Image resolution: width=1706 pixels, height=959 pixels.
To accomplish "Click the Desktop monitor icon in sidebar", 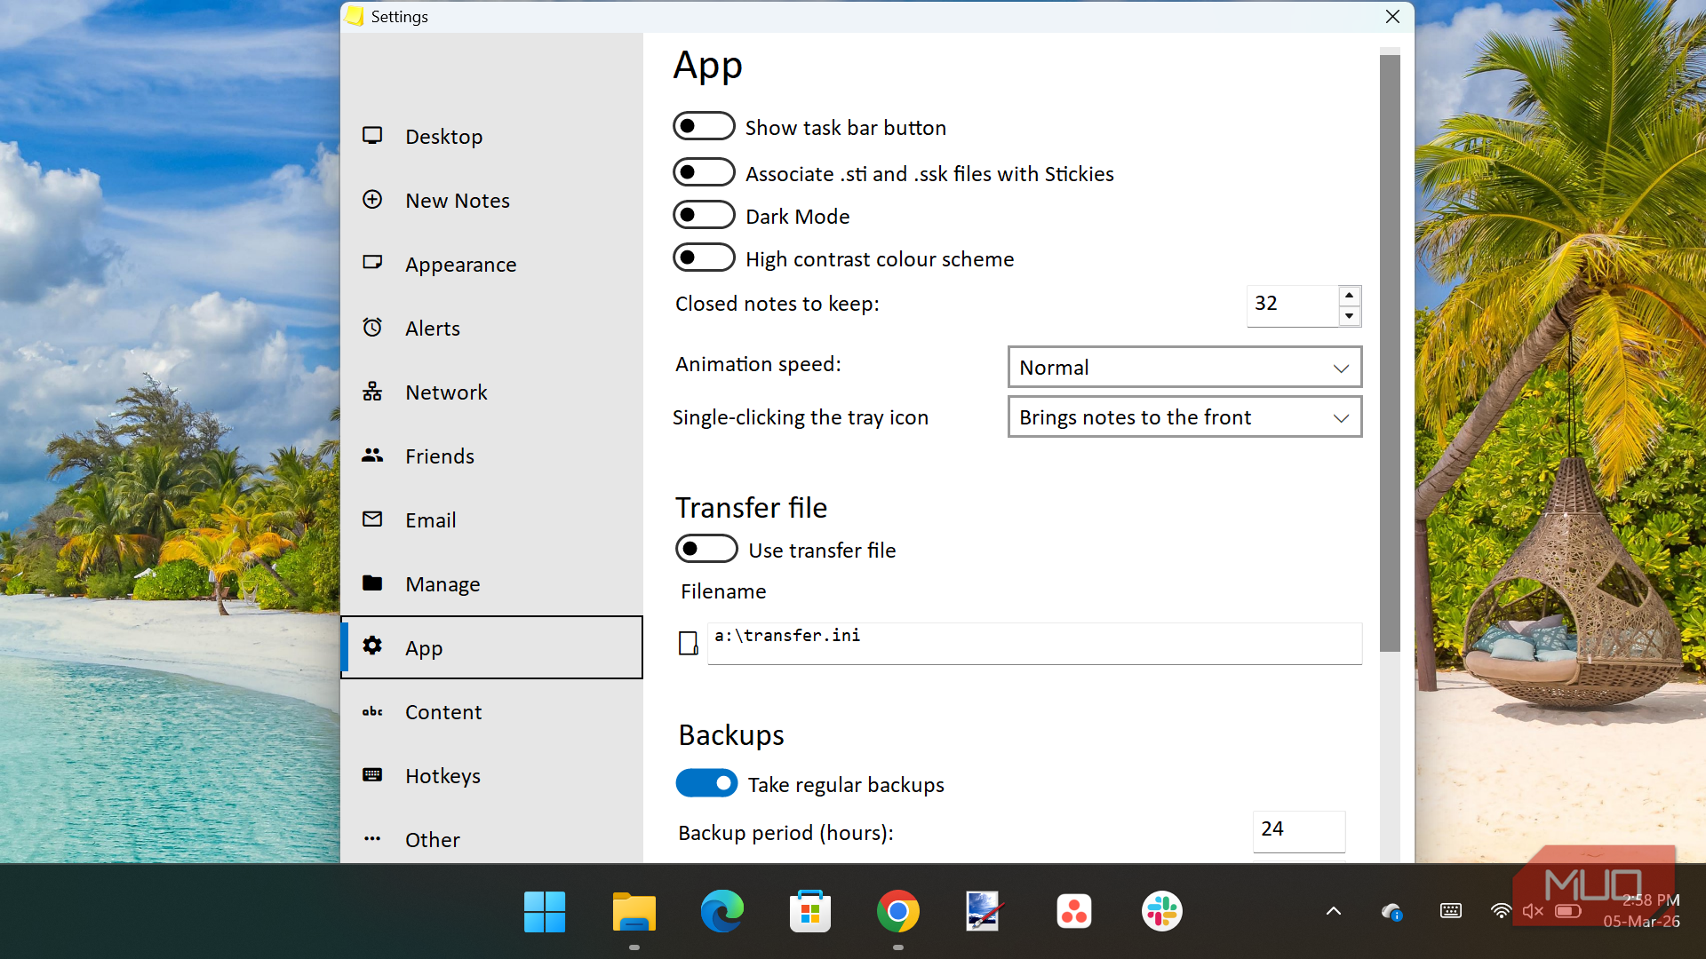I will [x=372, y=136].
